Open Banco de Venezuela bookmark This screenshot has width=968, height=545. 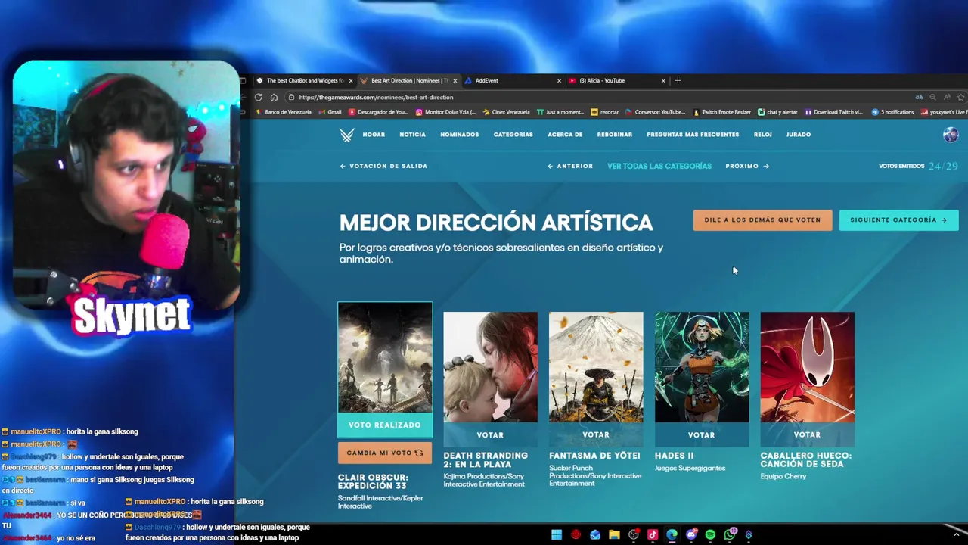(x=284, y=112)
